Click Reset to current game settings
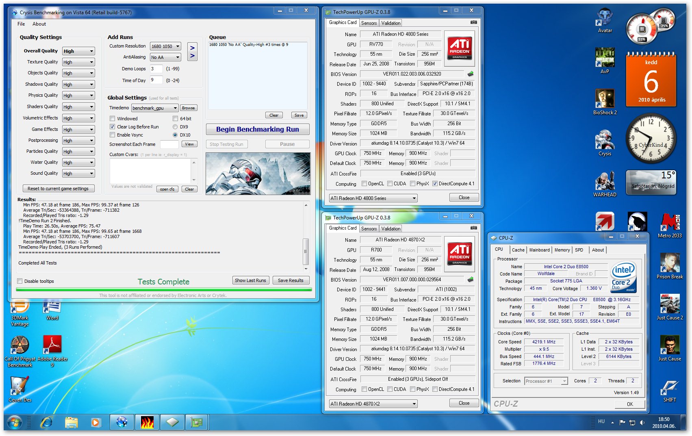This screenshot has height=436, width=692. pyautogui.click(x=58, y=189)
